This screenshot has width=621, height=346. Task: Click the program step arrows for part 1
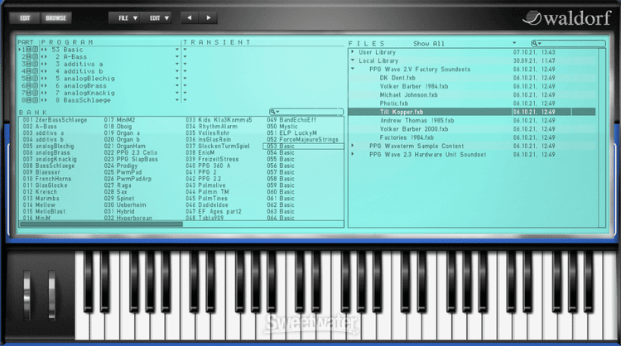pos(44,50)
